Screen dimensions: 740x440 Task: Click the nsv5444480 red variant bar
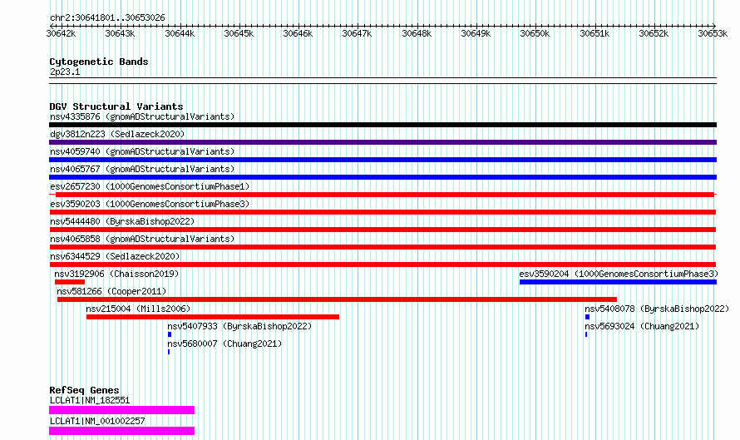pyautogui.click(x=382, y=230)
